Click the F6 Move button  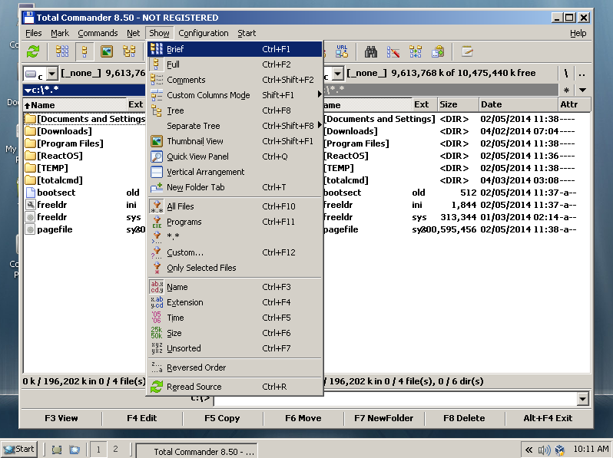click(303, 418)
